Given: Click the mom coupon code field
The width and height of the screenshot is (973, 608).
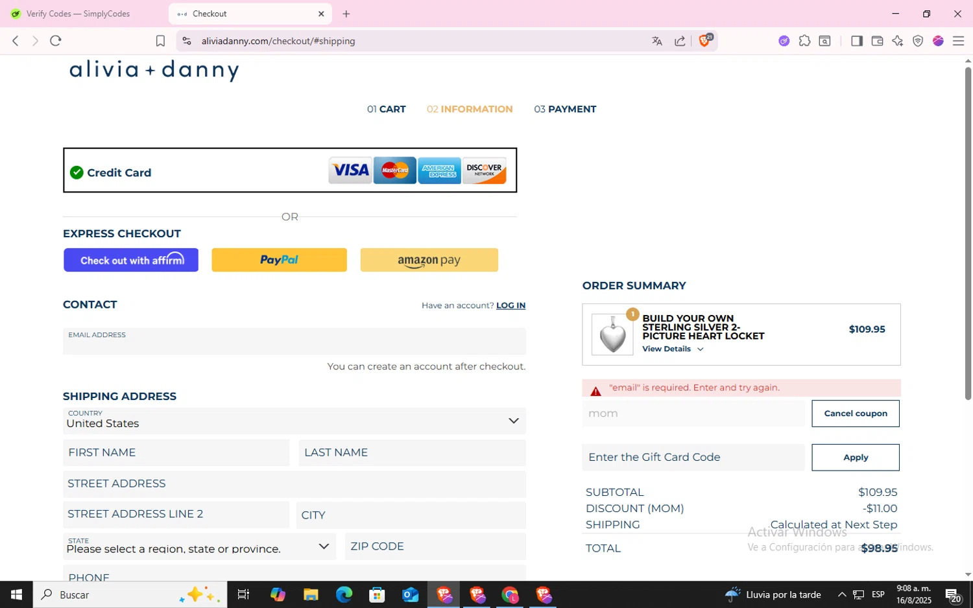Looking at the screenshot, I should [693, 414].
